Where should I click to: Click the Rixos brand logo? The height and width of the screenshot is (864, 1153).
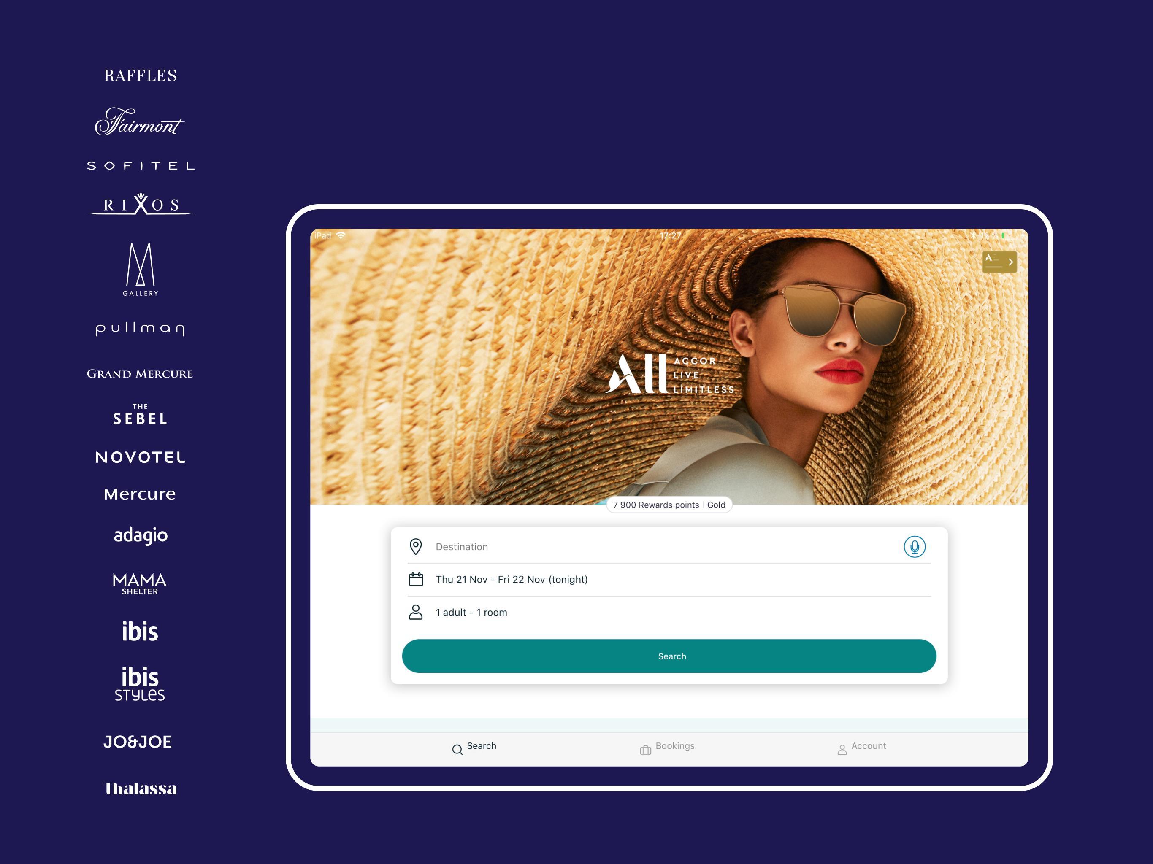coord(141,204)
